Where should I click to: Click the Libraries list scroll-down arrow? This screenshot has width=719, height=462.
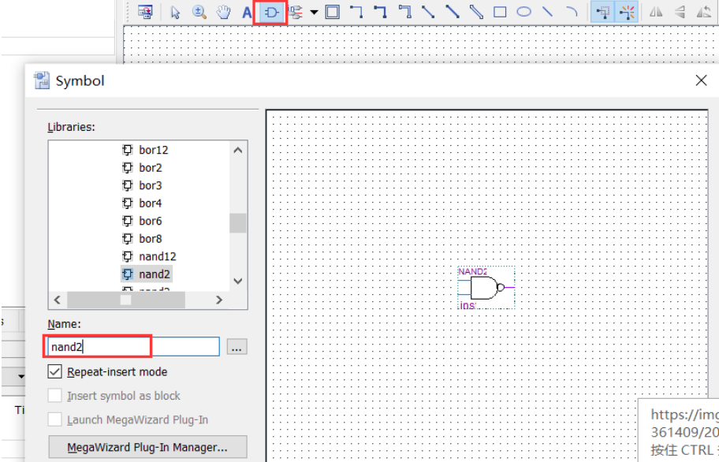click(238, 281)
